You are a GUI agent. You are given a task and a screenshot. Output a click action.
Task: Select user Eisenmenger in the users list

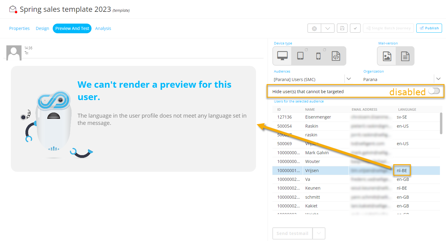click(x=318, y=117)
